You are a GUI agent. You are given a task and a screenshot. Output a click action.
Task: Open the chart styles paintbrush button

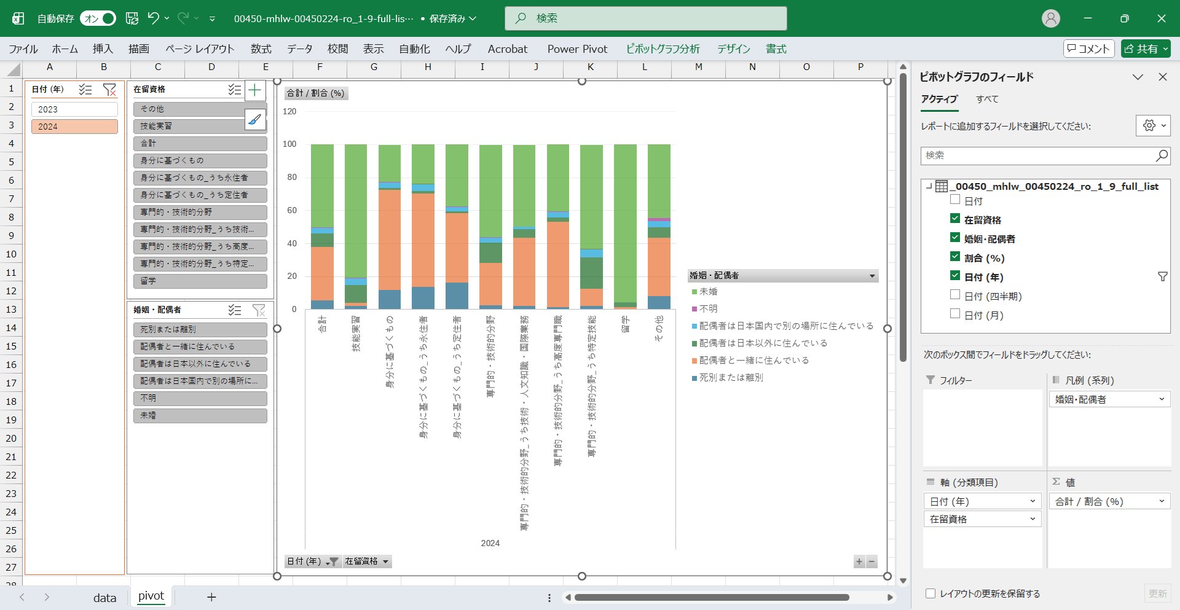[255, 119]
